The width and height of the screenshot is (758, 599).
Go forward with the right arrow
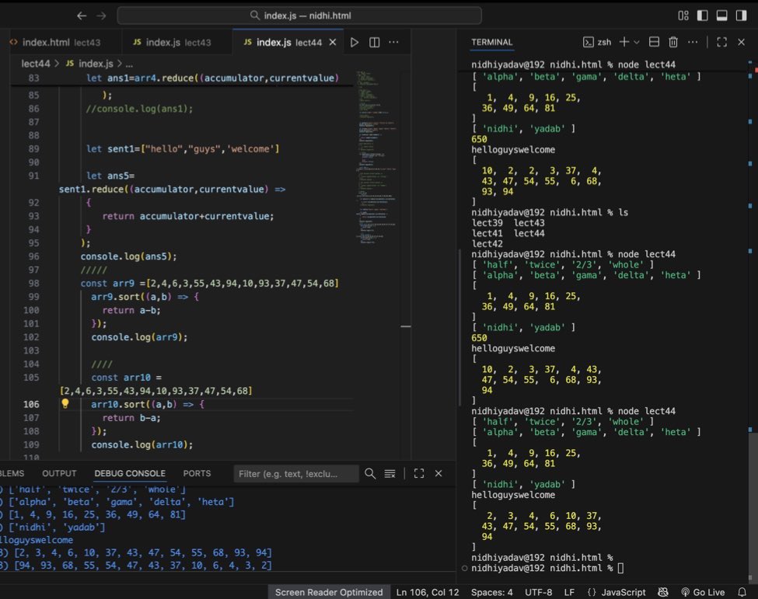pyautogui.click(x=101, y=16)
